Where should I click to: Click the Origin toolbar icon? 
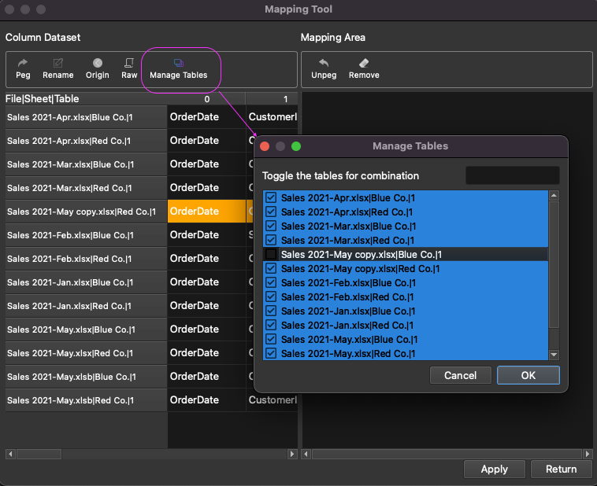pos(98,69)
